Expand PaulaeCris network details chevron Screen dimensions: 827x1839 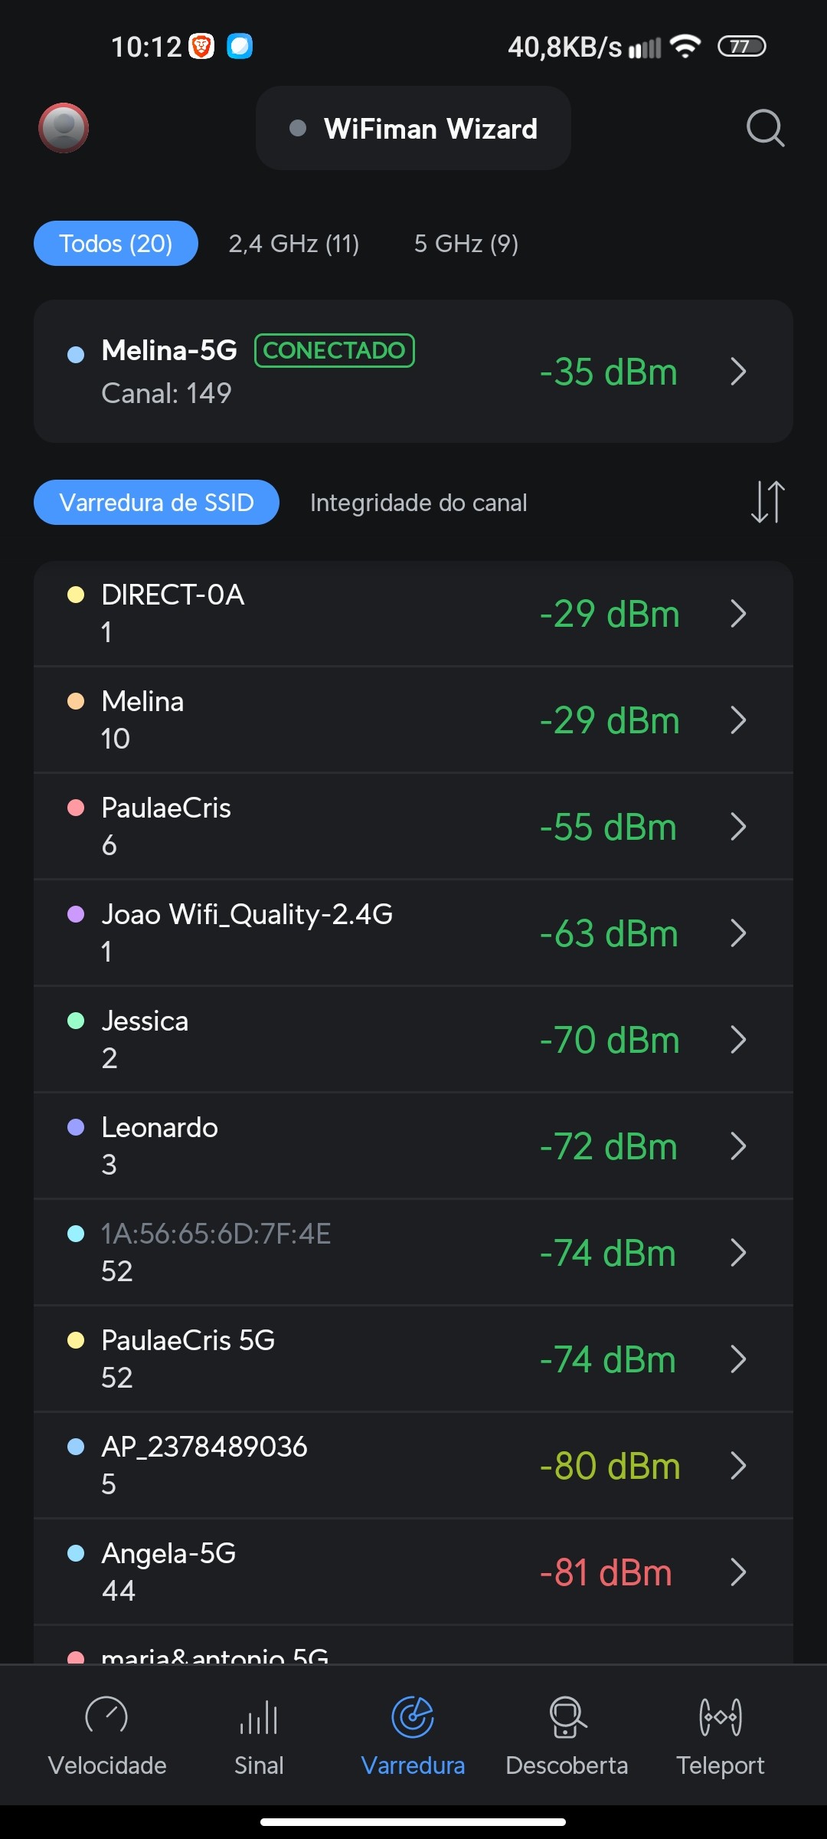738,827
